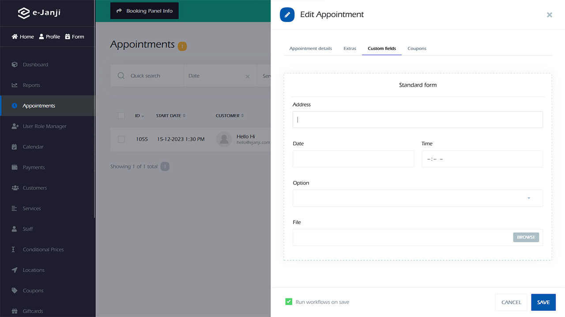
Task: Open Services in sidebar
Action: coord(32,208)
